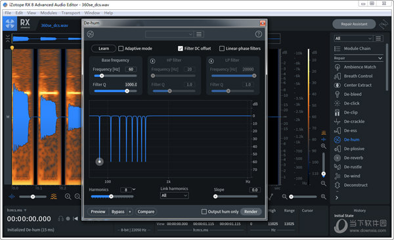Open the Module Chain list icon
Image resolution: width=394 pixels, height=240 pixels.
tap(338, 49)
